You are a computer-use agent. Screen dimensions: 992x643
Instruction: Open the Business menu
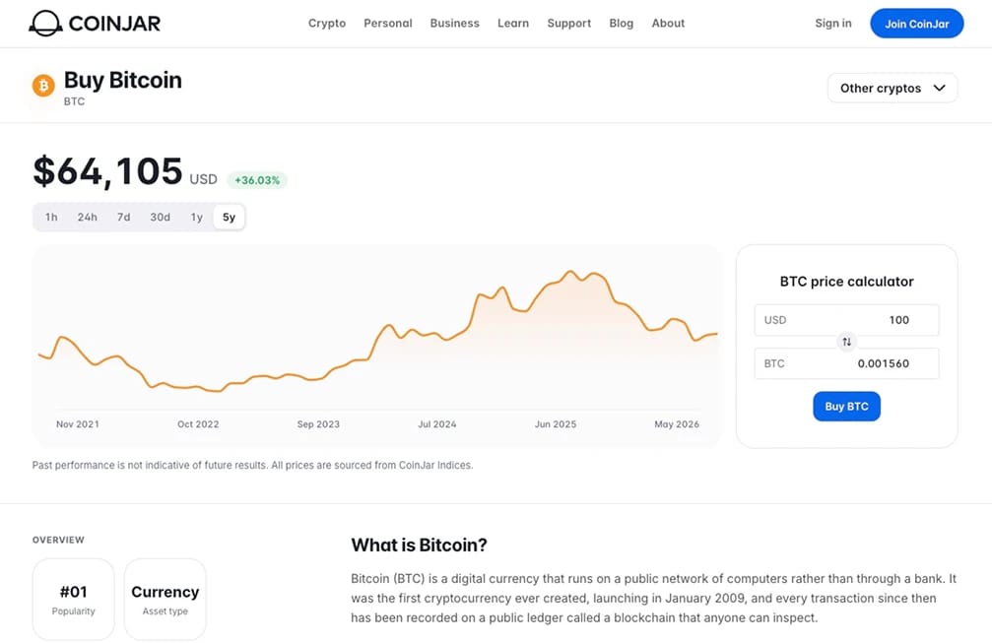(455, 24)
